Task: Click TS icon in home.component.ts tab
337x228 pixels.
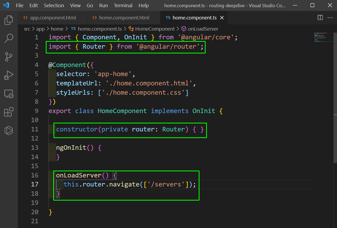Action: coord(168,18)
